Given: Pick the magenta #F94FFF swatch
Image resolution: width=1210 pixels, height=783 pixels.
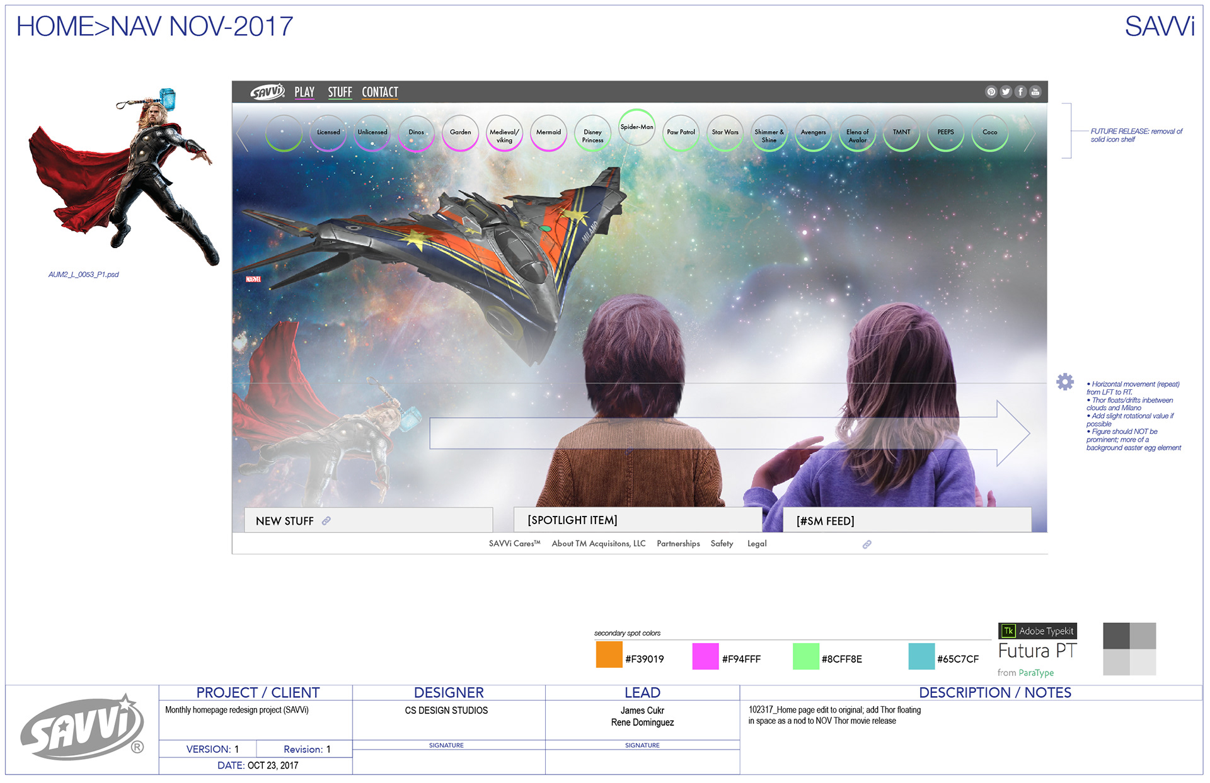Looking at the screenshot, I should [x=706, y=656].
